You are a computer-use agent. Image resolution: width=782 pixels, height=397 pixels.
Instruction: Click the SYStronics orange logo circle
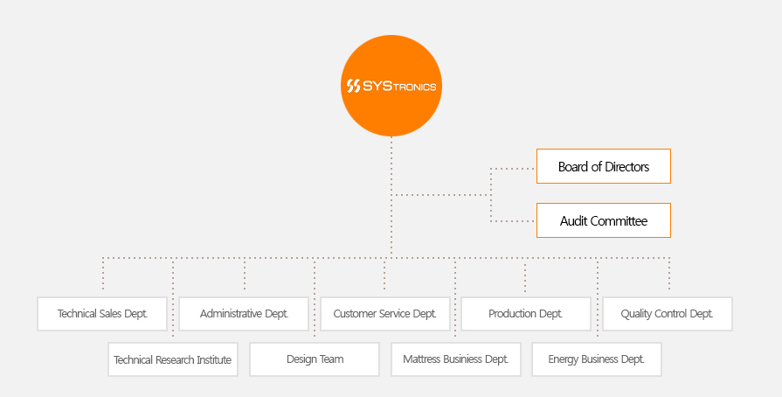click(x=391, y=86)
